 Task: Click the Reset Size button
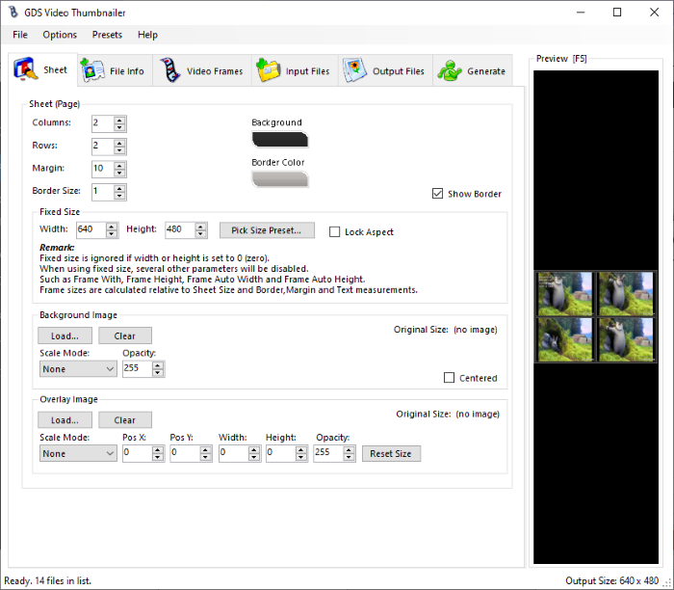coord(391,453)
